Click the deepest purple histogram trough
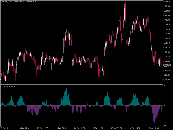Viewport: 173px width, 130px height. pyautogui.click(x=155, y=122)
